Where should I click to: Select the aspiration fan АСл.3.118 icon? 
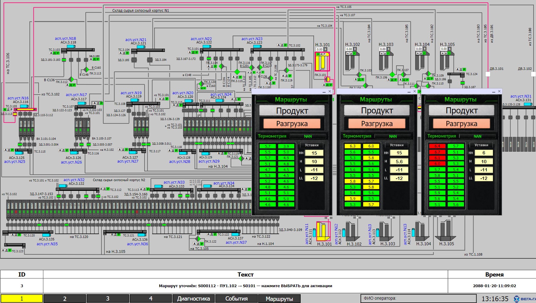[71, 46]
